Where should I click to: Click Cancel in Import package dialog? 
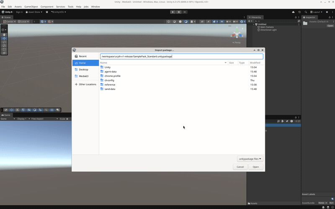[240, 167]
